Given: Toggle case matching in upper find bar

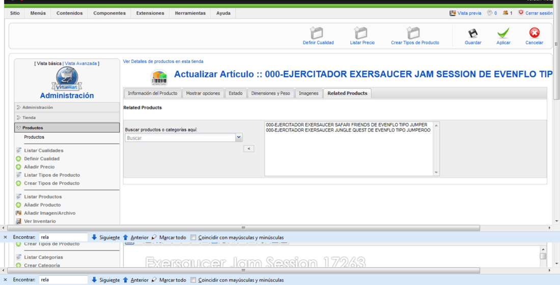Looking at the screenshot, I should click(x=193, y=238).
